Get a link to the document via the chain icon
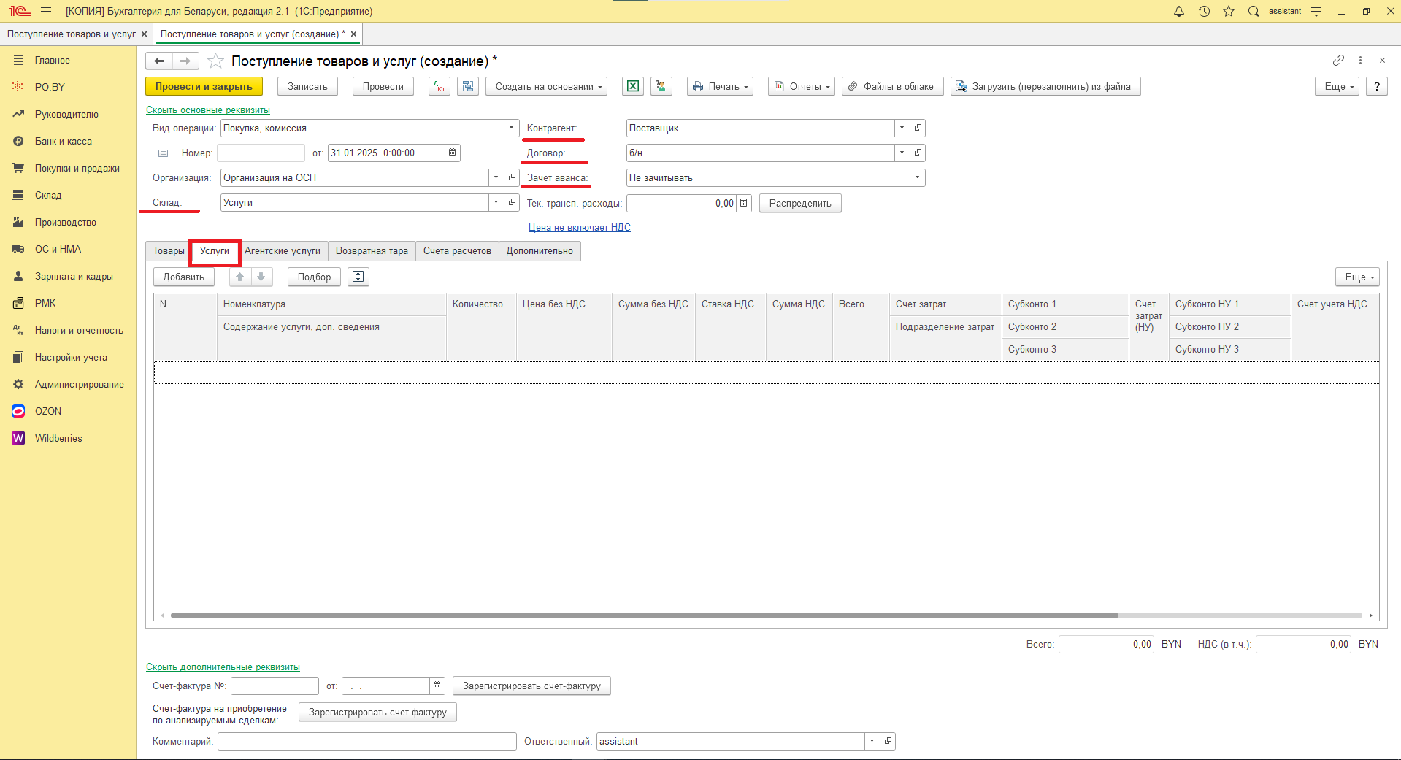Screen dimensions: 1401x760 click(1338, 61)
